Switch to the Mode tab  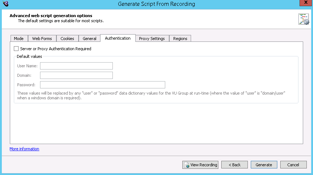pyautogui.click(x=19, y=39)
